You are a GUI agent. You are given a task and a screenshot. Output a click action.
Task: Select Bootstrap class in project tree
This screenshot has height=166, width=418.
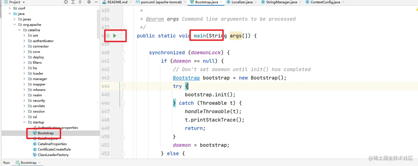[x=46, y=133]
